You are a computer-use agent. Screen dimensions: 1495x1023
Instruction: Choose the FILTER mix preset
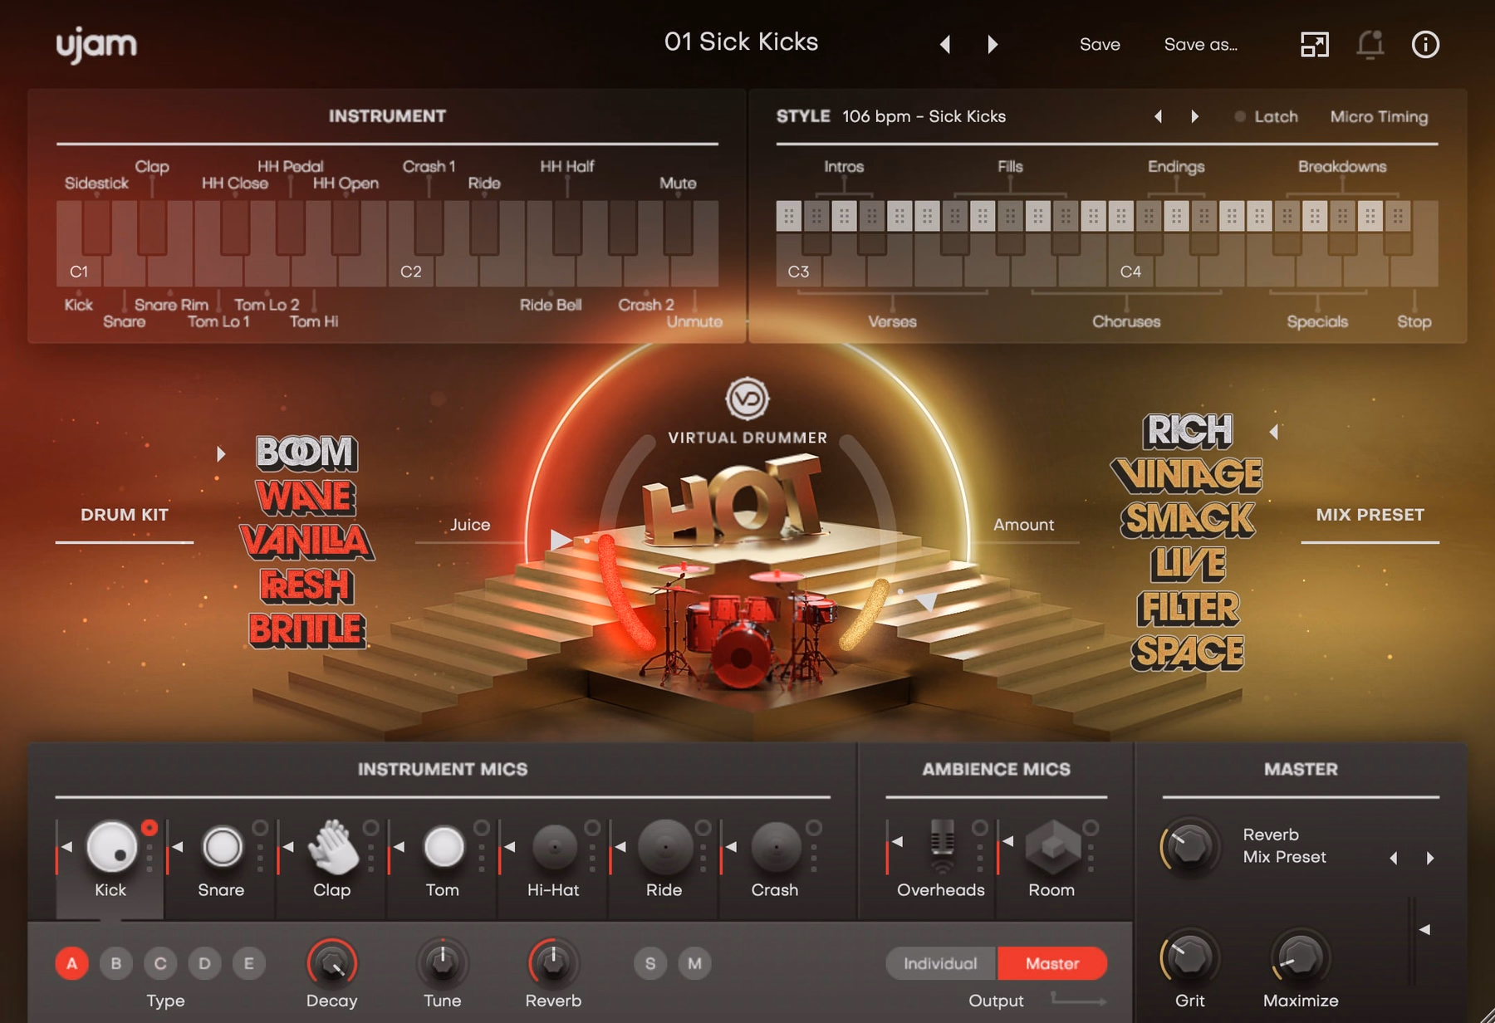pos(1188,608)
